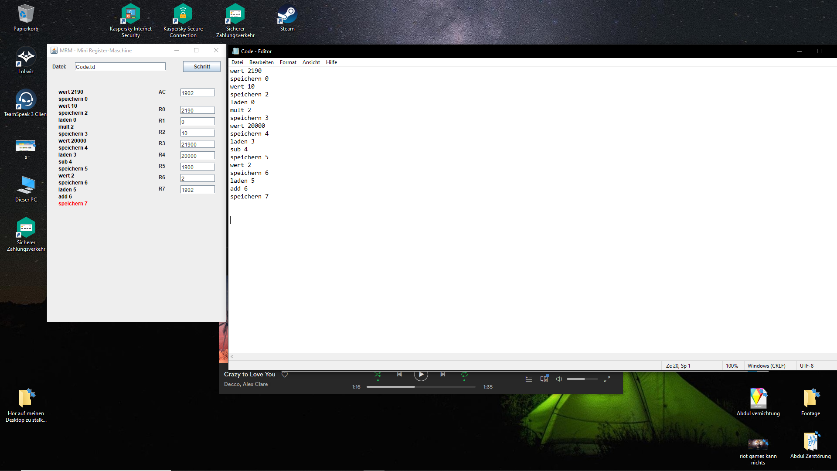Viewport: 837px width, 471px height.
Task: Launch the Steam desktop shortcut
Action: [287, 18]
